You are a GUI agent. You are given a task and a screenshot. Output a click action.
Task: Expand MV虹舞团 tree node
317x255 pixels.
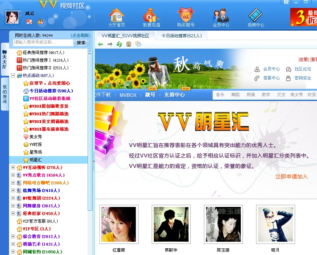click(13, 198)
